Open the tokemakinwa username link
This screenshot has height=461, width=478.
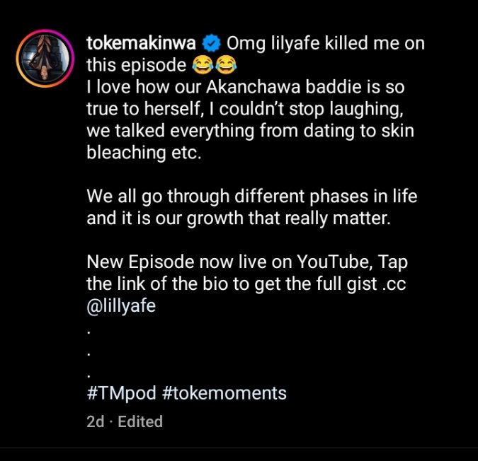click(x=141, y=43)
